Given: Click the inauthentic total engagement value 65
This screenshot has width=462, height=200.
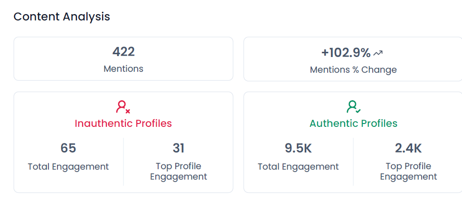Looking at the screenshot, I should click(x=68, y=148).
